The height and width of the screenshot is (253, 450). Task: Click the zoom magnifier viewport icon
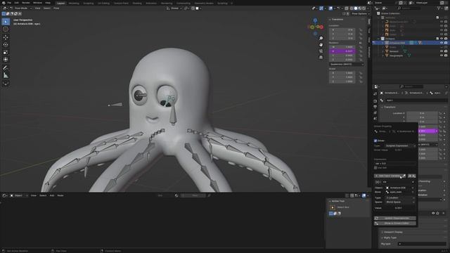(321, 38)
